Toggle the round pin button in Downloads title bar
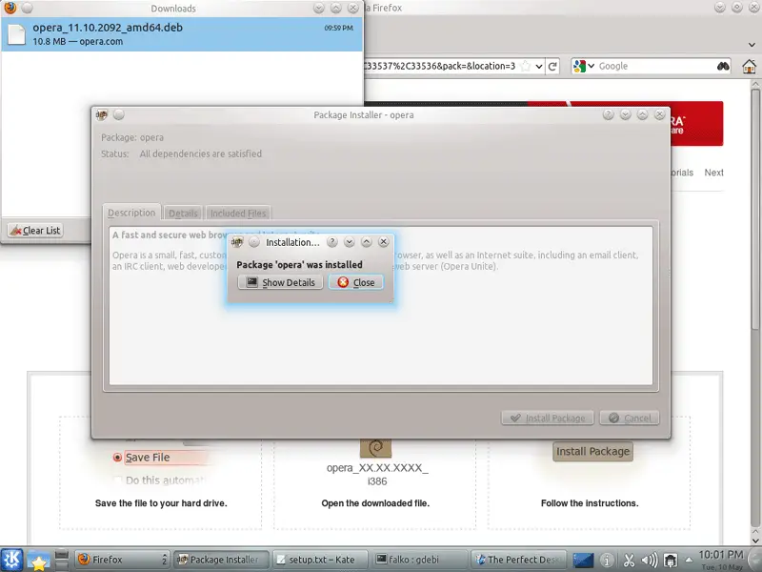762x572 pixels. [x=28, y=8]
